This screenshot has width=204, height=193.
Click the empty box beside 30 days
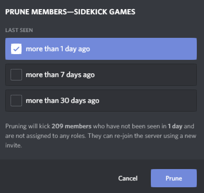tap(16, 101)
